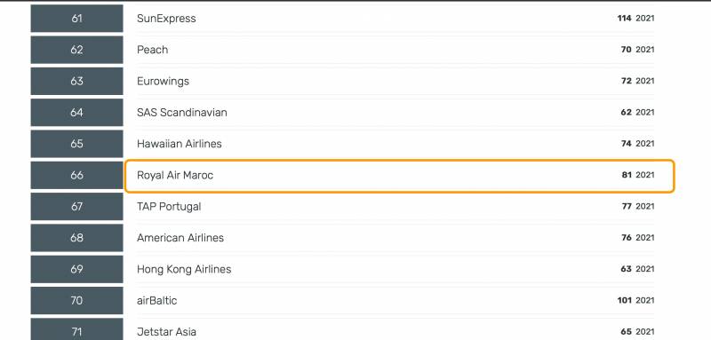Viewport: 711px width, 340px height.
Task: Open the Hong Kong Airlines entry
Action: point(184,269)
